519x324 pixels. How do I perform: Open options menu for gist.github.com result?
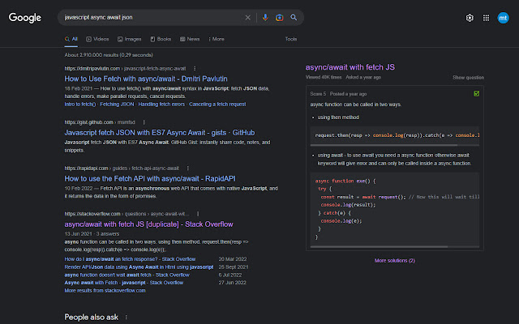click(144, 122)
